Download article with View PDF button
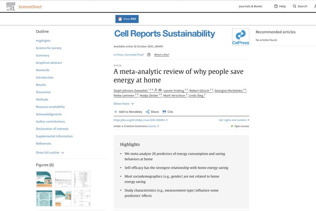 tap(127, 19)
